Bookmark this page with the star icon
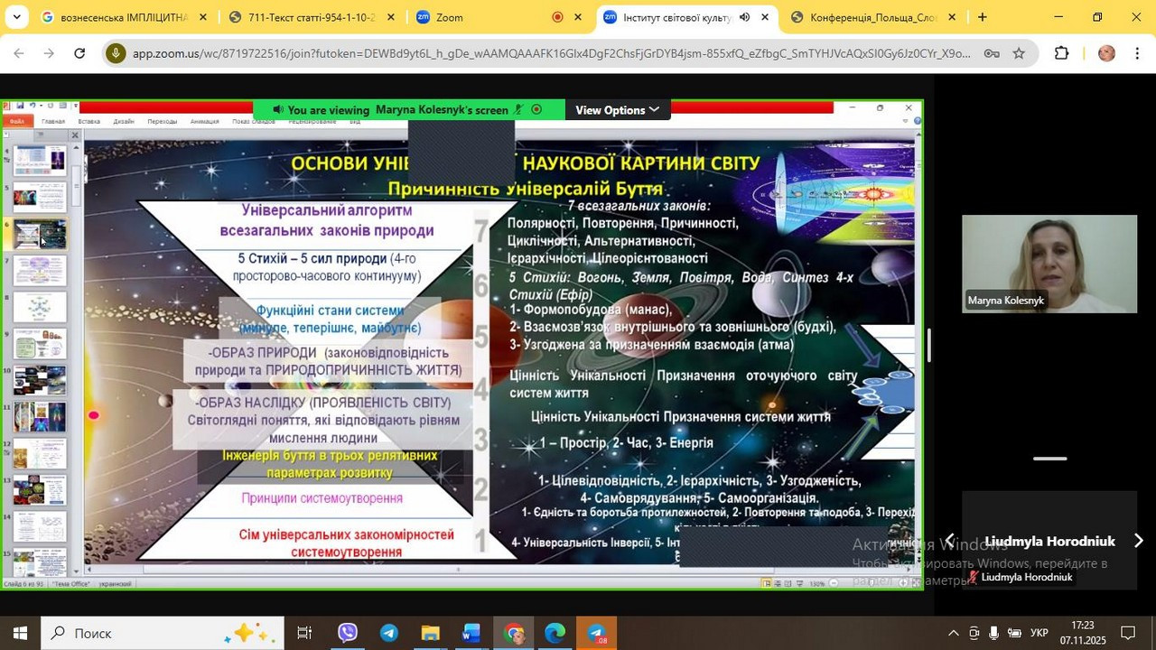Screen dimensions: 1156x650 click(x=1019, y=54)
